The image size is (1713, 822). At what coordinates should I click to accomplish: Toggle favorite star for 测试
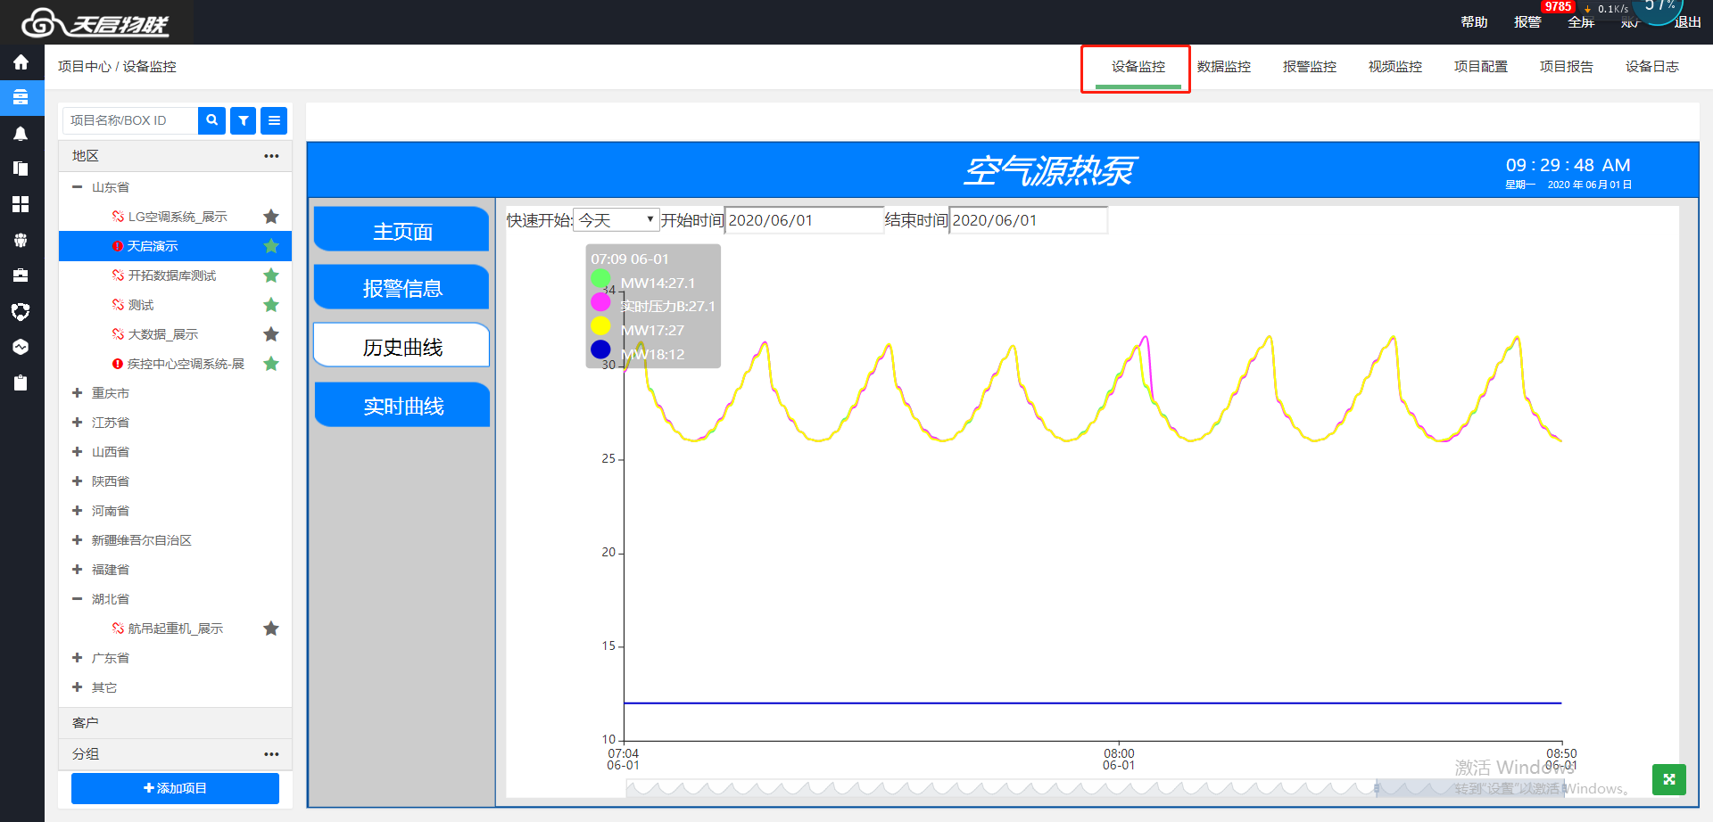[x=271, y=305]
